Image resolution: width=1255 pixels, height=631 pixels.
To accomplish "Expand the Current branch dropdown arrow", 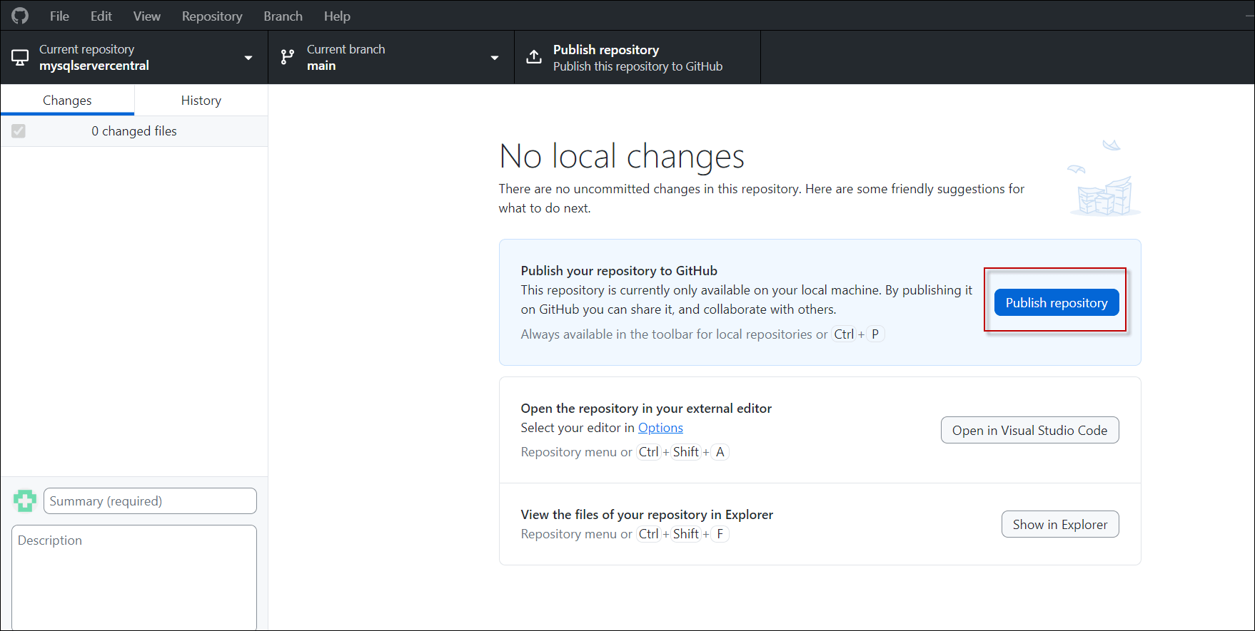I will tap(495, 58).
